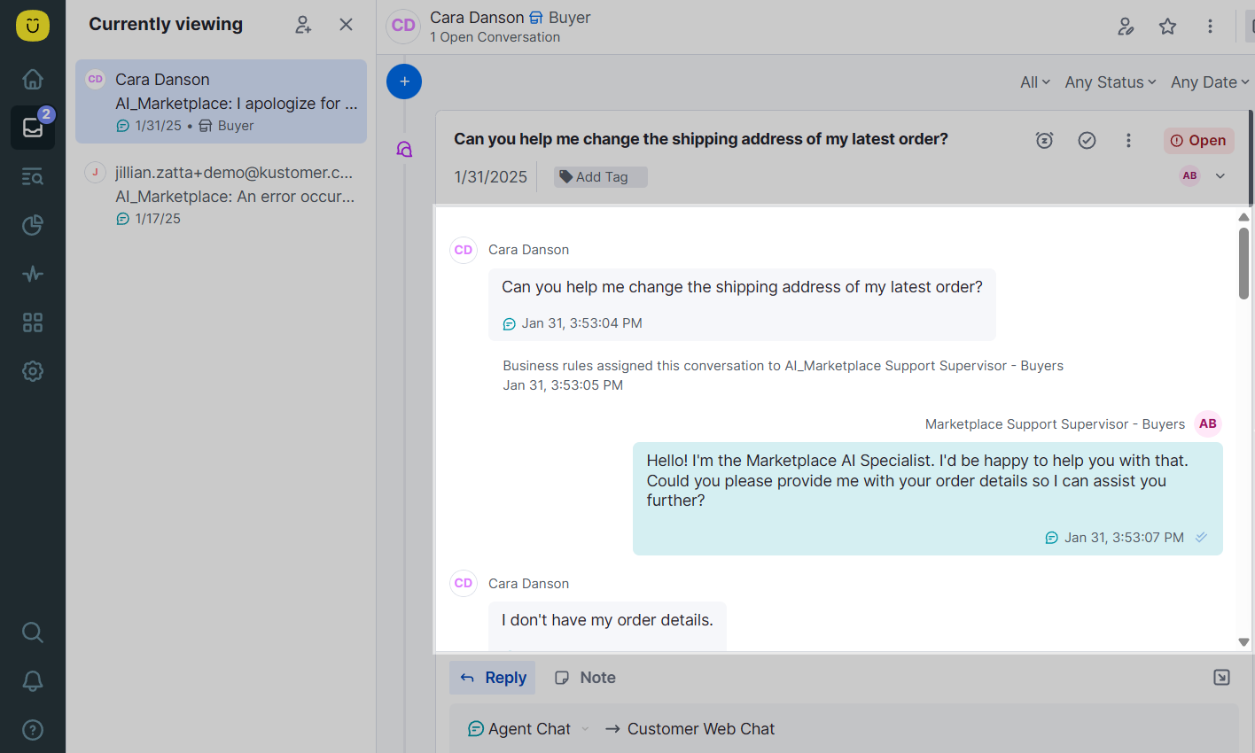Switch to the Note tab
Screen dimensions: 1255x753
[585, 678]
